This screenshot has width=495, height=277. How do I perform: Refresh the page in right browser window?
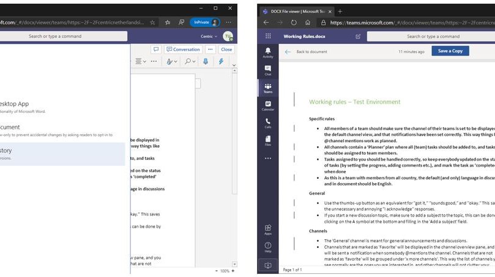coord(294,23)
